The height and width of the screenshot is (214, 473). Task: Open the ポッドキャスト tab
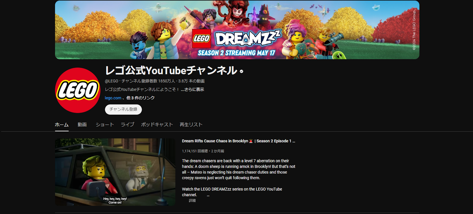[x=157, y=125]
